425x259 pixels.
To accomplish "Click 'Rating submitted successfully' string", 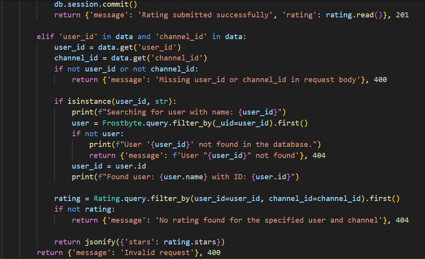I will click(x=205, y=15).
